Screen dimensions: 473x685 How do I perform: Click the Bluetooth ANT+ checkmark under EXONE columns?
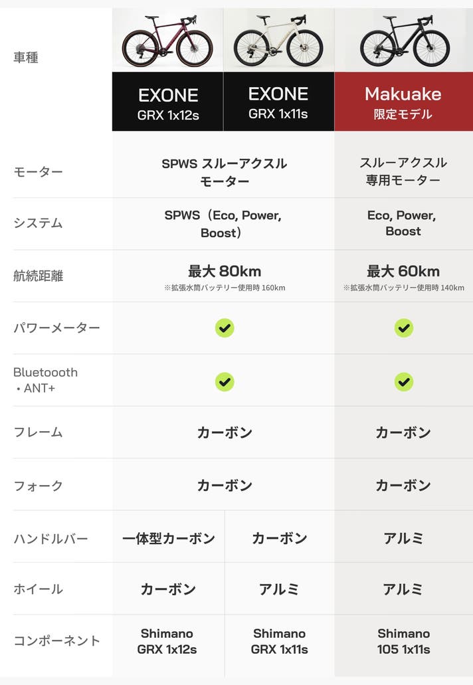pos(225,381)
